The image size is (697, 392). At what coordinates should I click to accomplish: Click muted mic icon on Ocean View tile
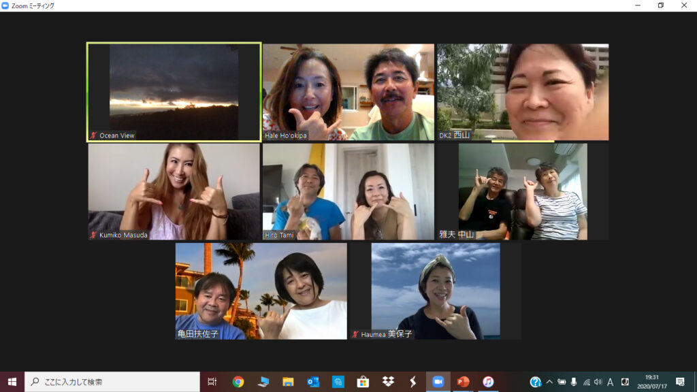tap(93, 135)
